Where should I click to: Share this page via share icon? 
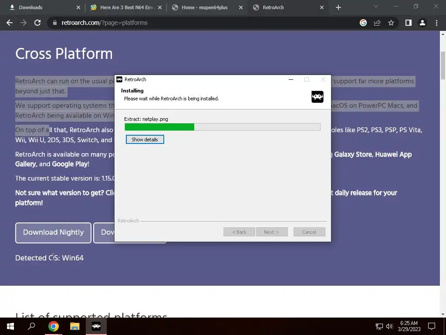click(377, 23)
